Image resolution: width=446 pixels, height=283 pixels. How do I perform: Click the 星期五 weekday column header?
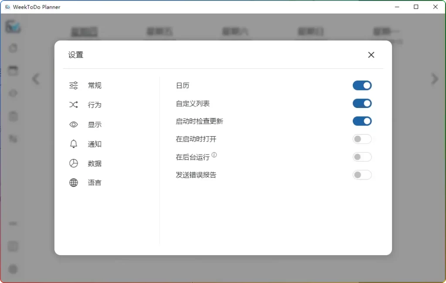159,32
